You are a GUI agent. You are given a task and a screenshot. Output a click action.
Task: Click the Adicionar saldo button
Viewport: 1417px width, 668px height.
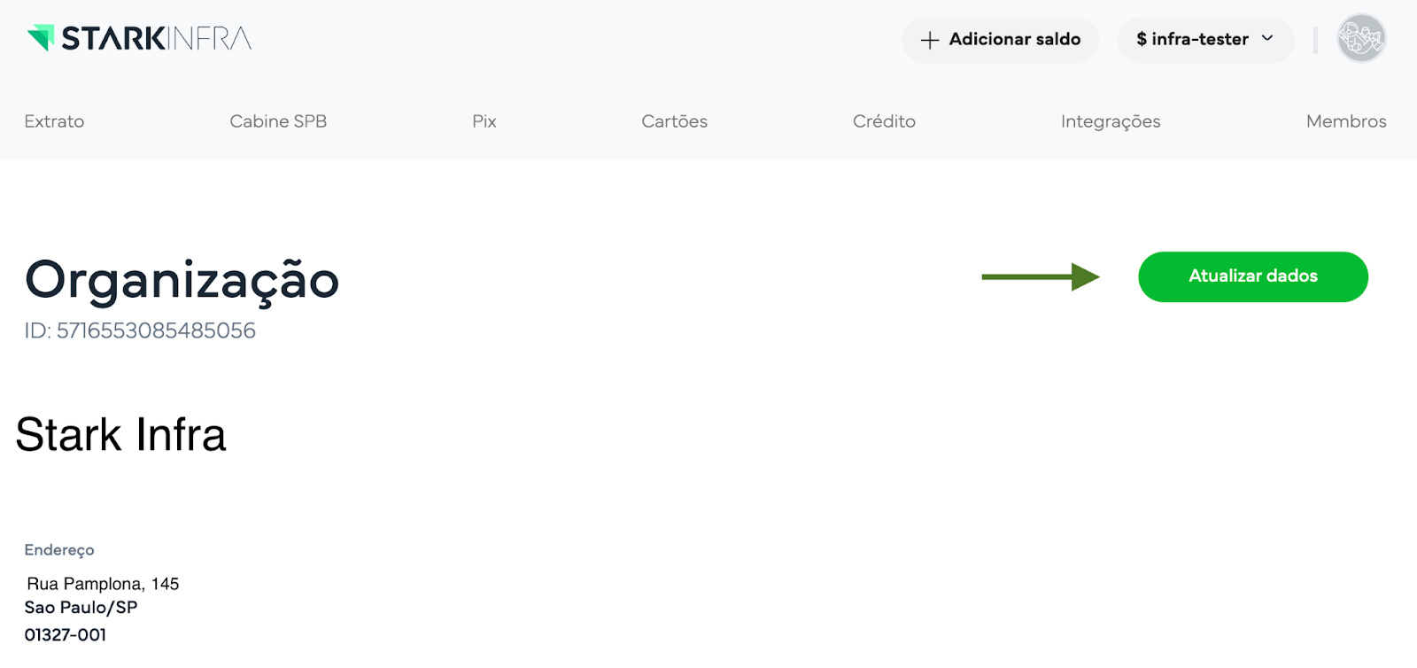pyautogui.click(x=1014, y=39)
